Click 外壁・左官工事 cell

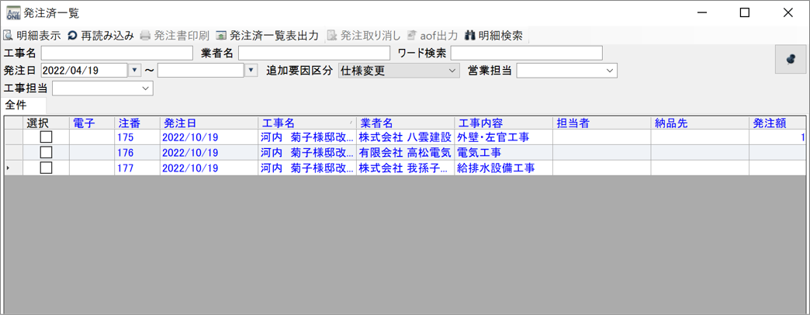(504, 137)
